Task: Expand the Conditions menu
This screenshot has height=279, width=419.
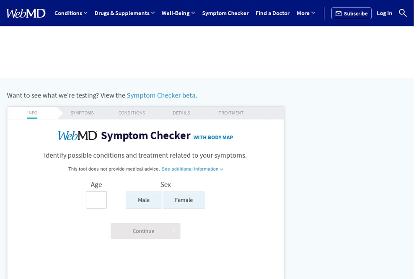Action: pos(71,13)
